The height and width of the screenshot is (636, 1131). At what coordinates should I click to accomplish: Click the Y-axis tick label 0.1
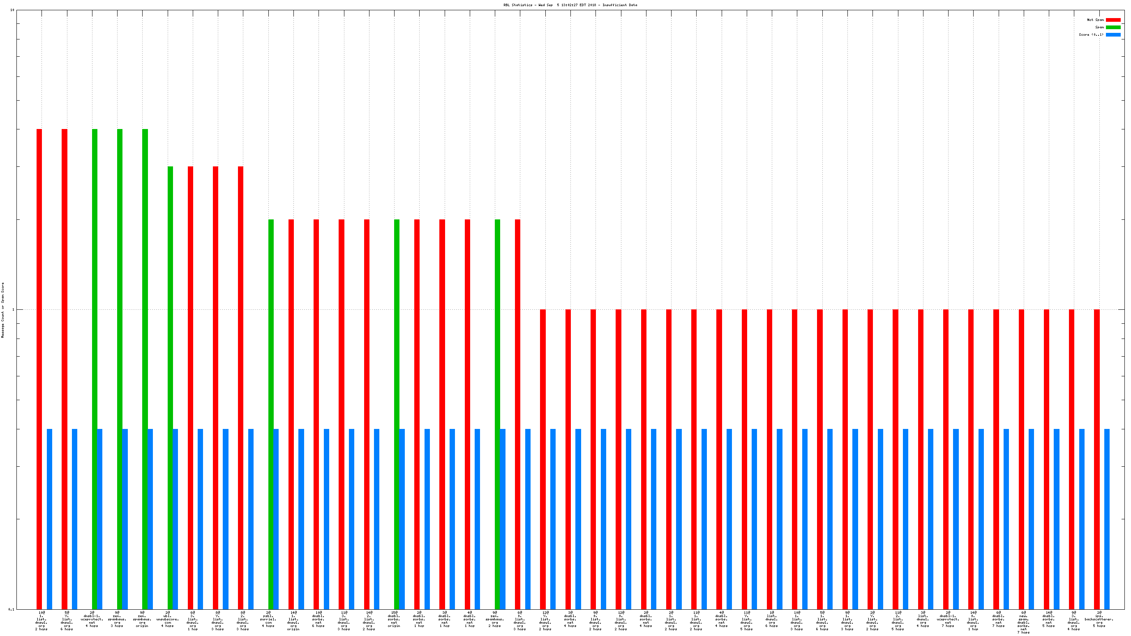(12, 609)
